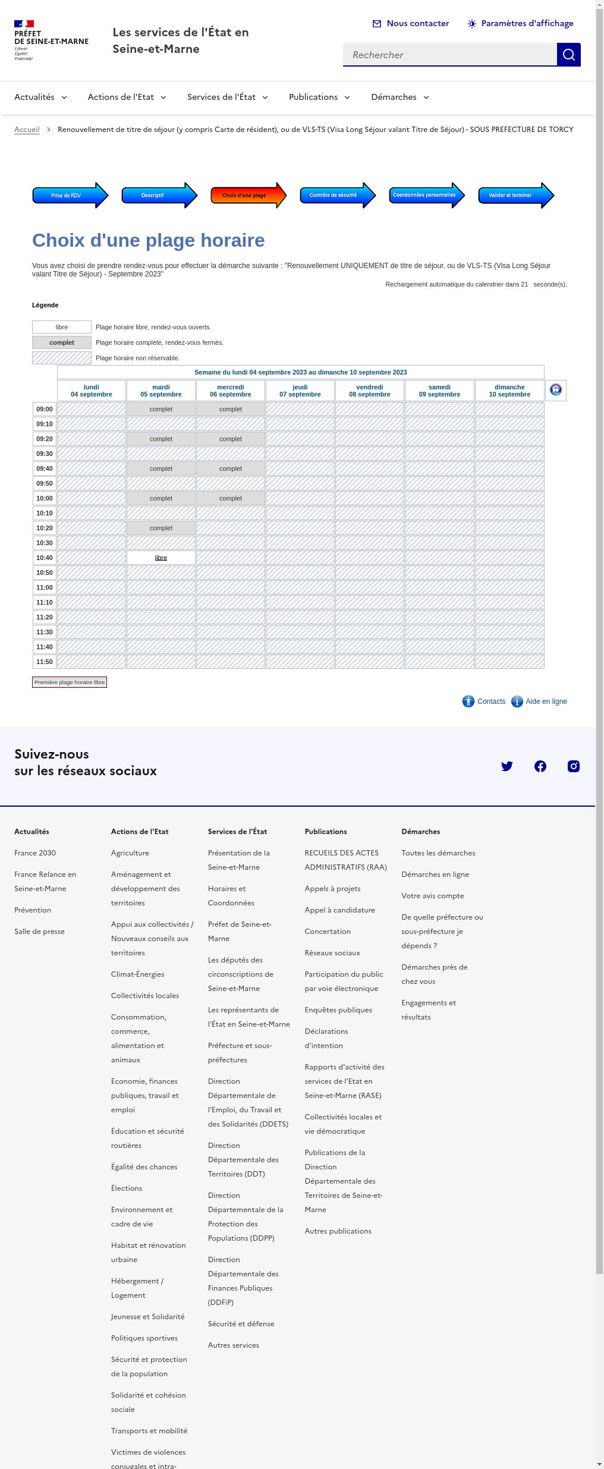604x1469 pixels.
Task: Click the Choix d'une plage step arrow
Action: (248, 195)
